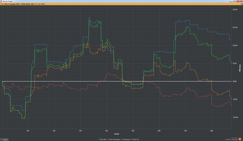Viewport: 243px width, 141px height.
Task: Click the -$5,00 axis label
Action: (x=235, y=99)
